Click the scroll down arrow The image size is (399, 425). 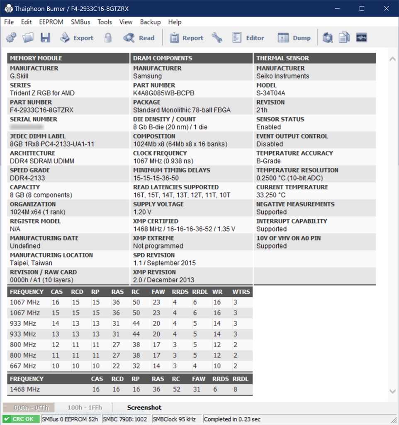click(392, 391)
